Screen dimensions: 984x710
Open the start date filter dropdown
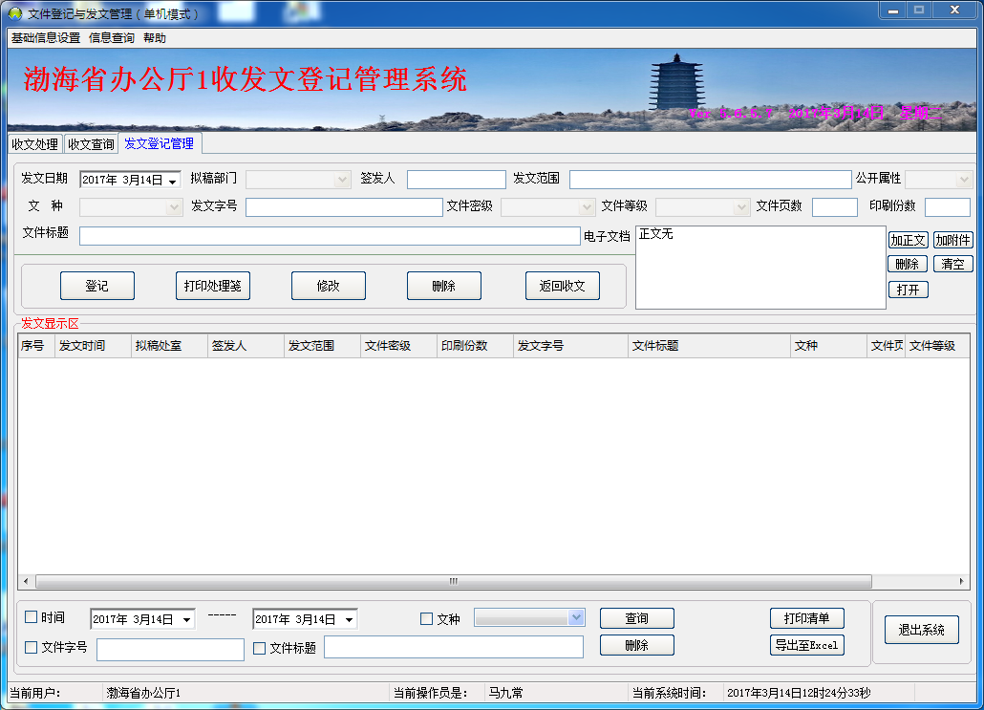pos(187,619)
